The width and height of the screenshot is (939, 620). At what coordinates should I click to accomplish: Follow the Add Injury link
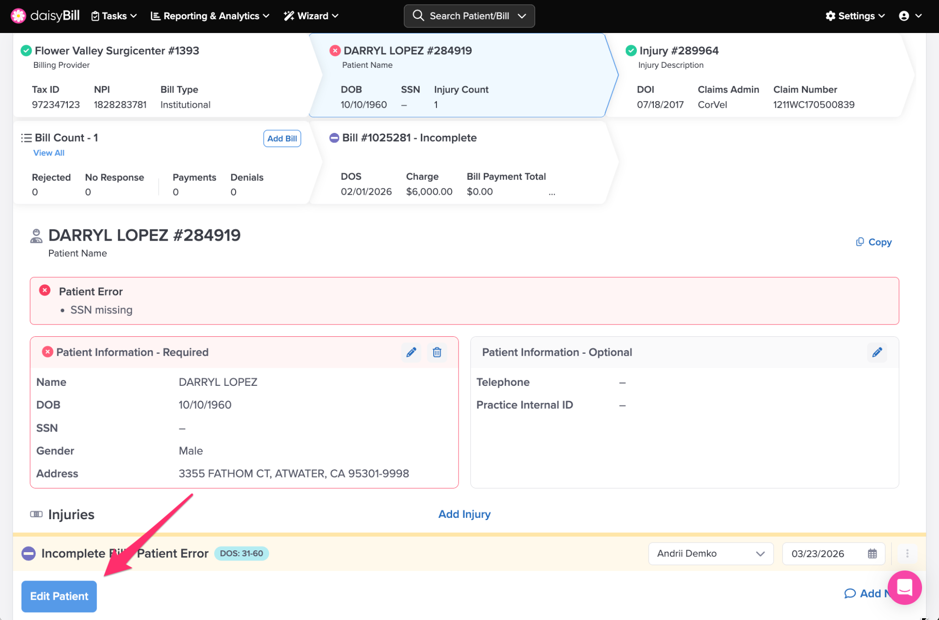(464, 514)
